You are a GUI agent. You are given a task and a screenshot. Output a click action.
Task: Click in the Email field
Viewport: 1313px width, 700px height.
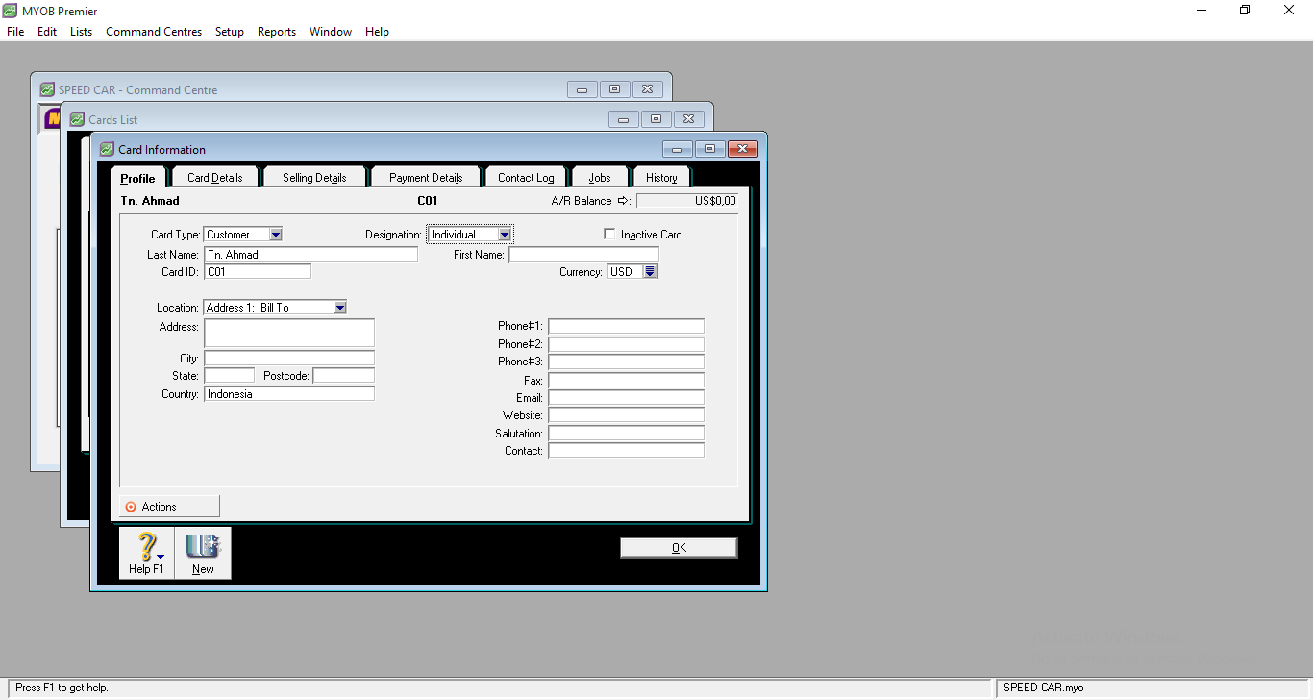(626, 397)
